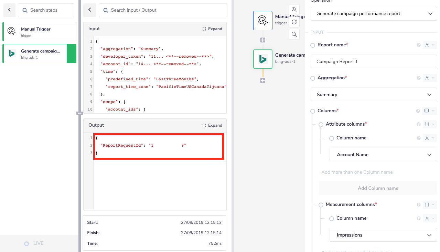Select the Bing Ads node on the canvas

[x=262, y=59]
